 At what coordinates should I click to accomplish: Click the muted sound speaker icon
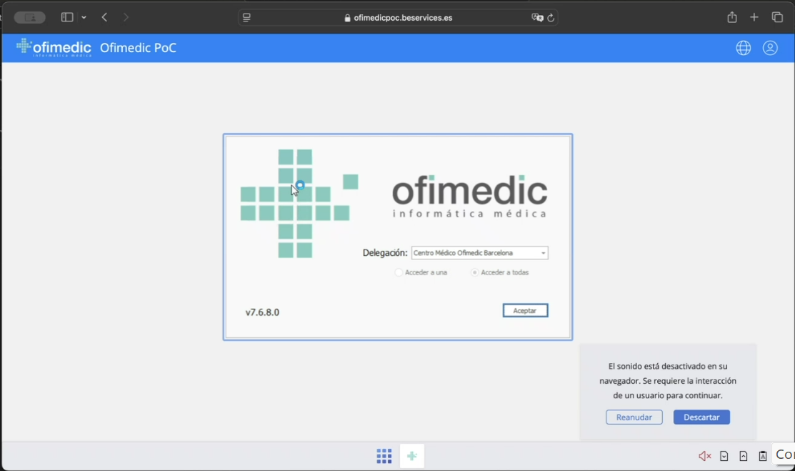[x=704, y=456]
